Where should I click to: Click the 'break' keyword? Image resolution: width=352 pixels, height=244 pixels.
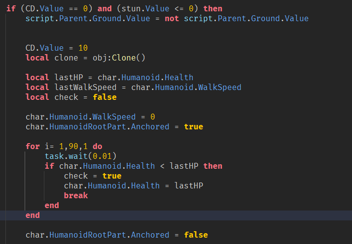click(76, 195)
